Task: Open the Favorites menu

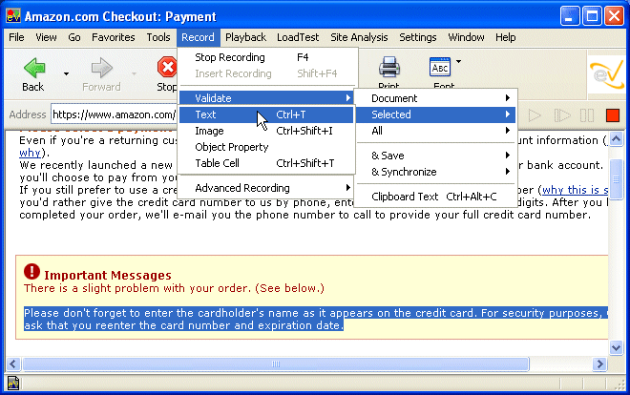Action: point(114,37)
